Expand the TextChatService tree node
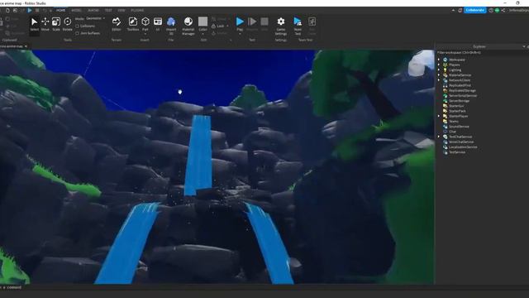 coord(439,137)
